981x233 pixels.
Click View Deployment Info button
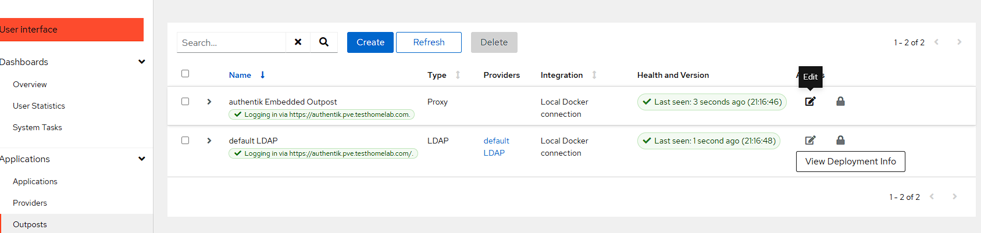850,162
